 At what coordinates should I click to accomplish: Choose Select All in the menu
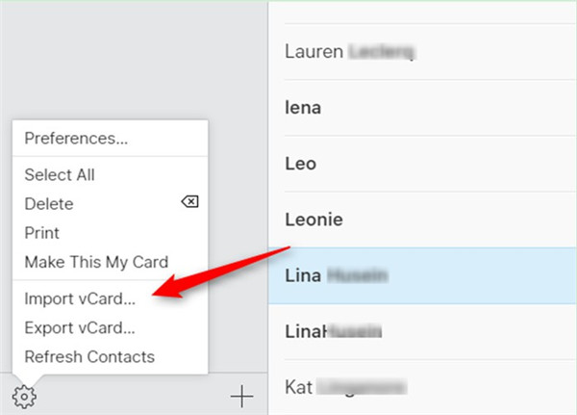pos(60,175)
